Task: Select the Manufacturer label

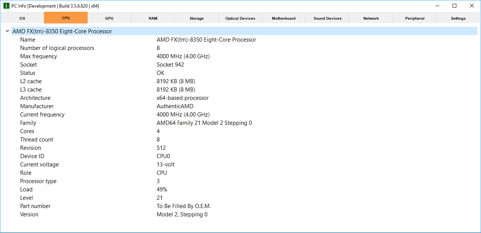Action: point(37,106)
